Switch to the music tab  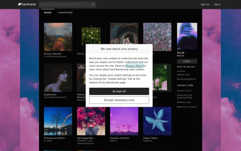pyautogui.click(x=48, y=12)
